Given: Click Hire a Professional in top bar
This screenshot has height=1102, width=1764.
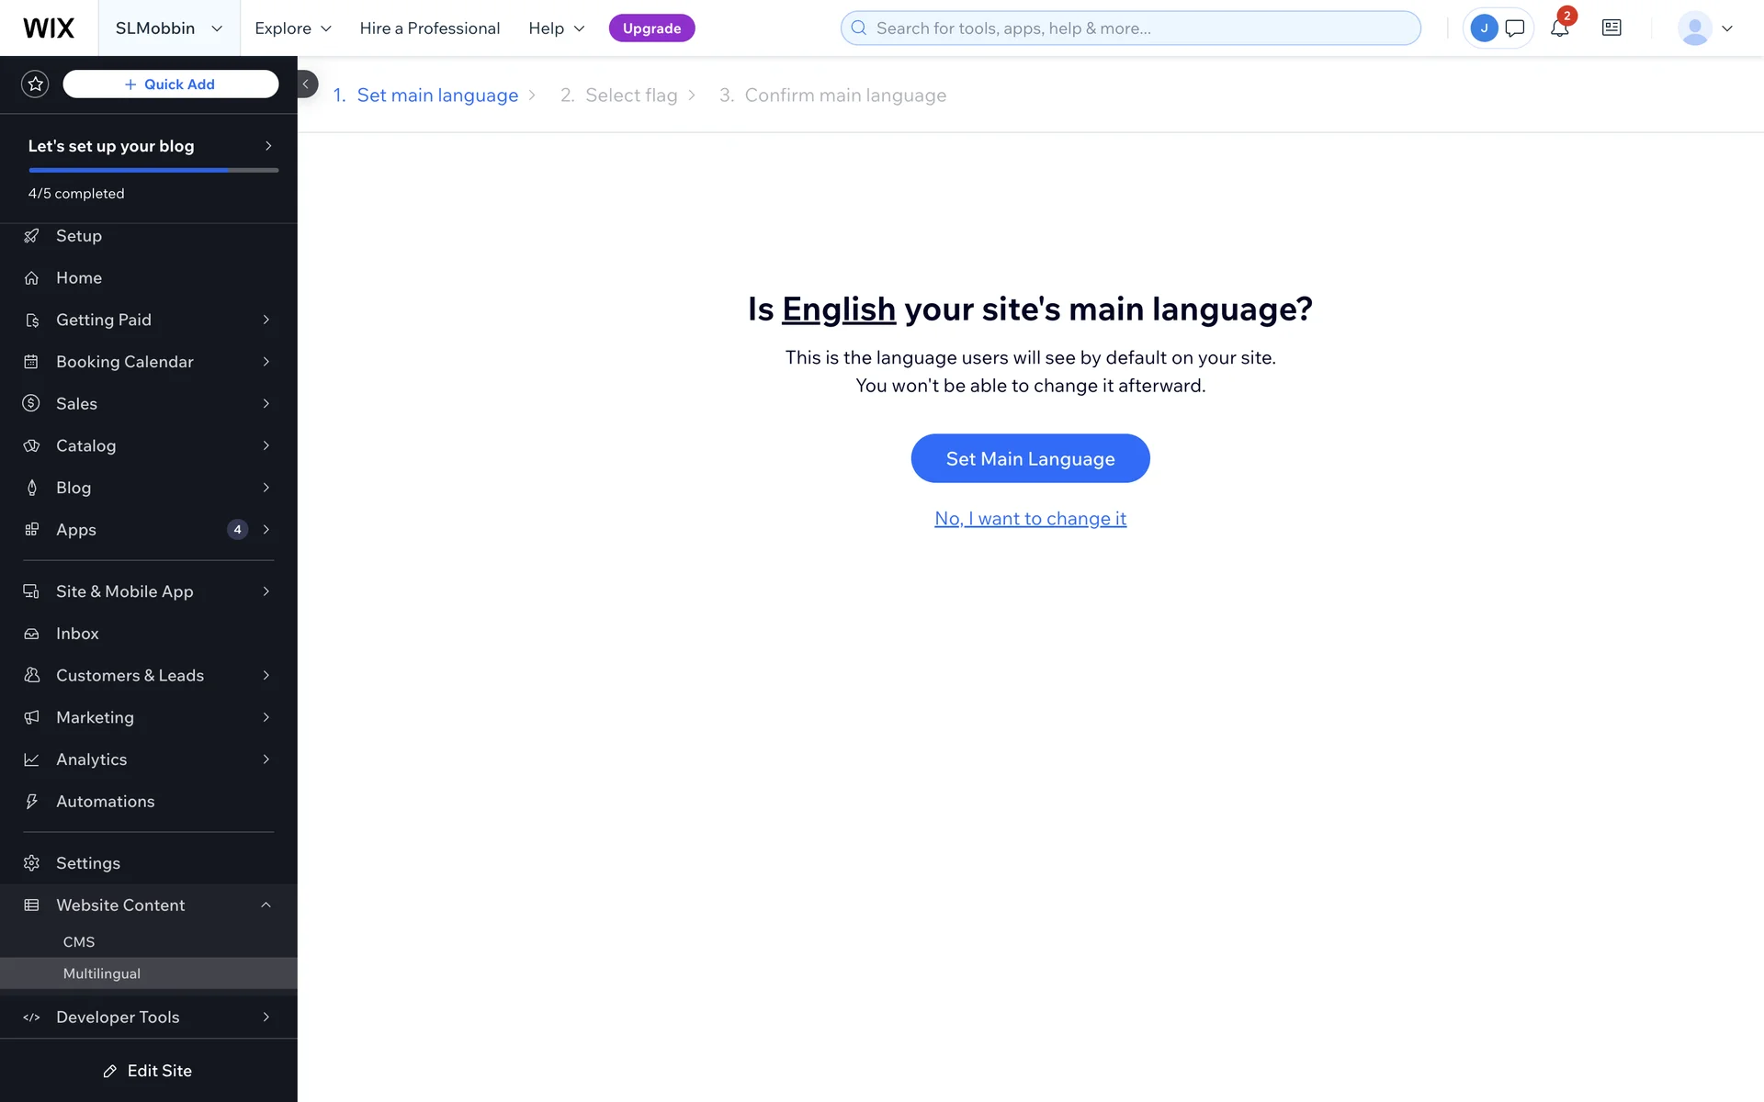Looking at the screenshot, I should click(x=429, y=28).
